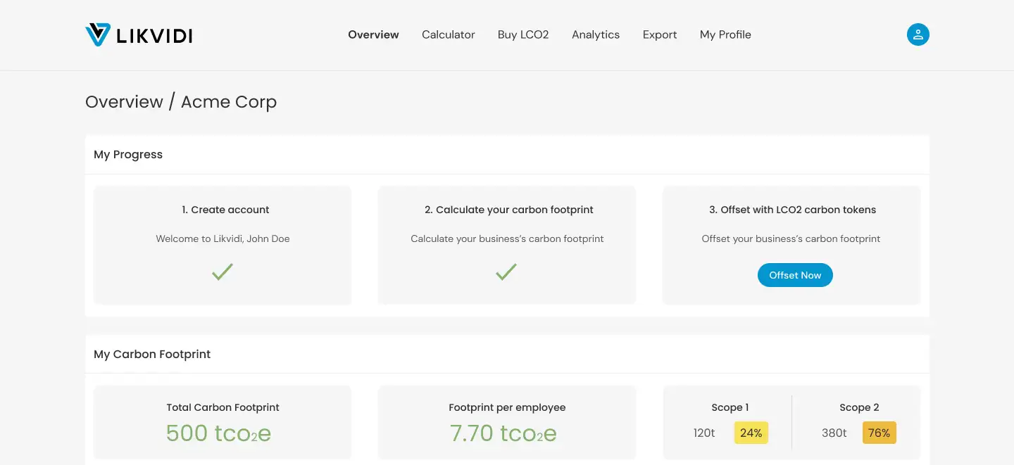Click the 7.70 tco2e per employee value

tap(503, 433)
